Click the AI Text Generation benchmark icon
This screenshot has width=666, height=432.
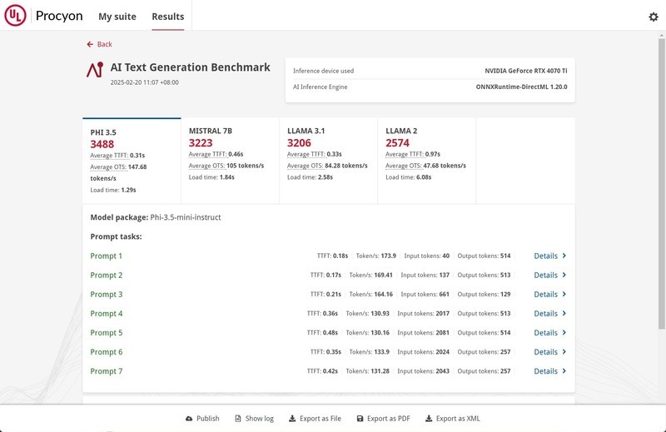point(95,70)
